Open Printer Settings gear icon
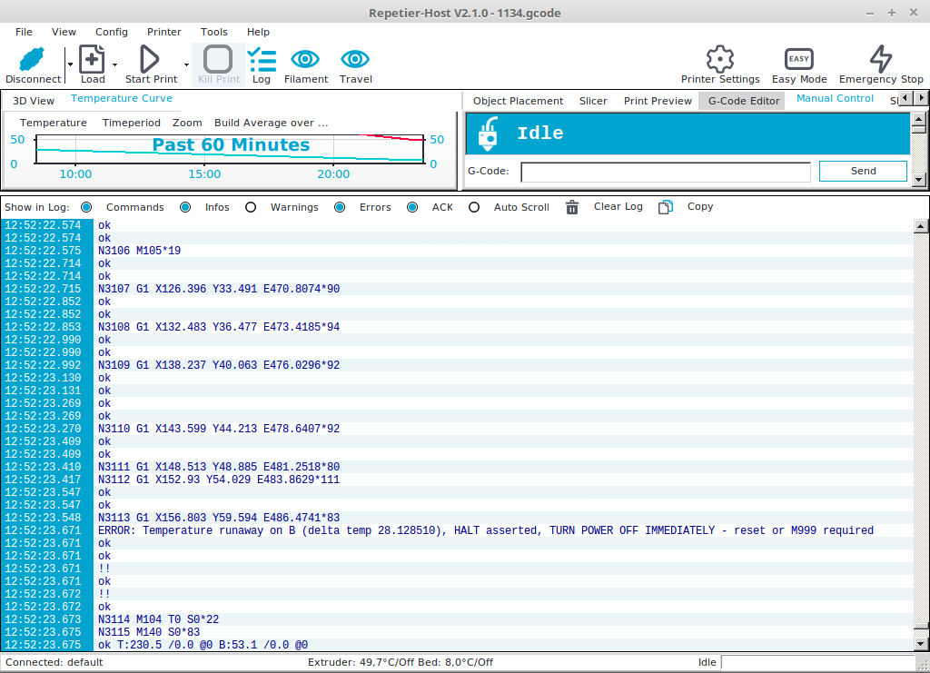Screen dimensions: 930x673 720,59
